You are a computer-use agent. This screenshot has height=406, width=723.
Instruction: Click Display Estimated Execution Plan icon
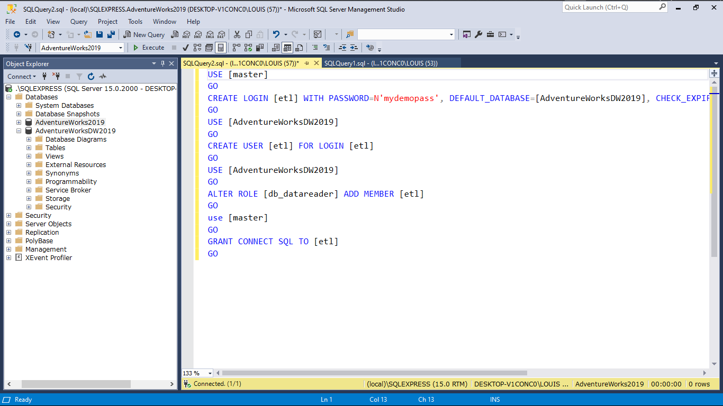click(197, 48)
